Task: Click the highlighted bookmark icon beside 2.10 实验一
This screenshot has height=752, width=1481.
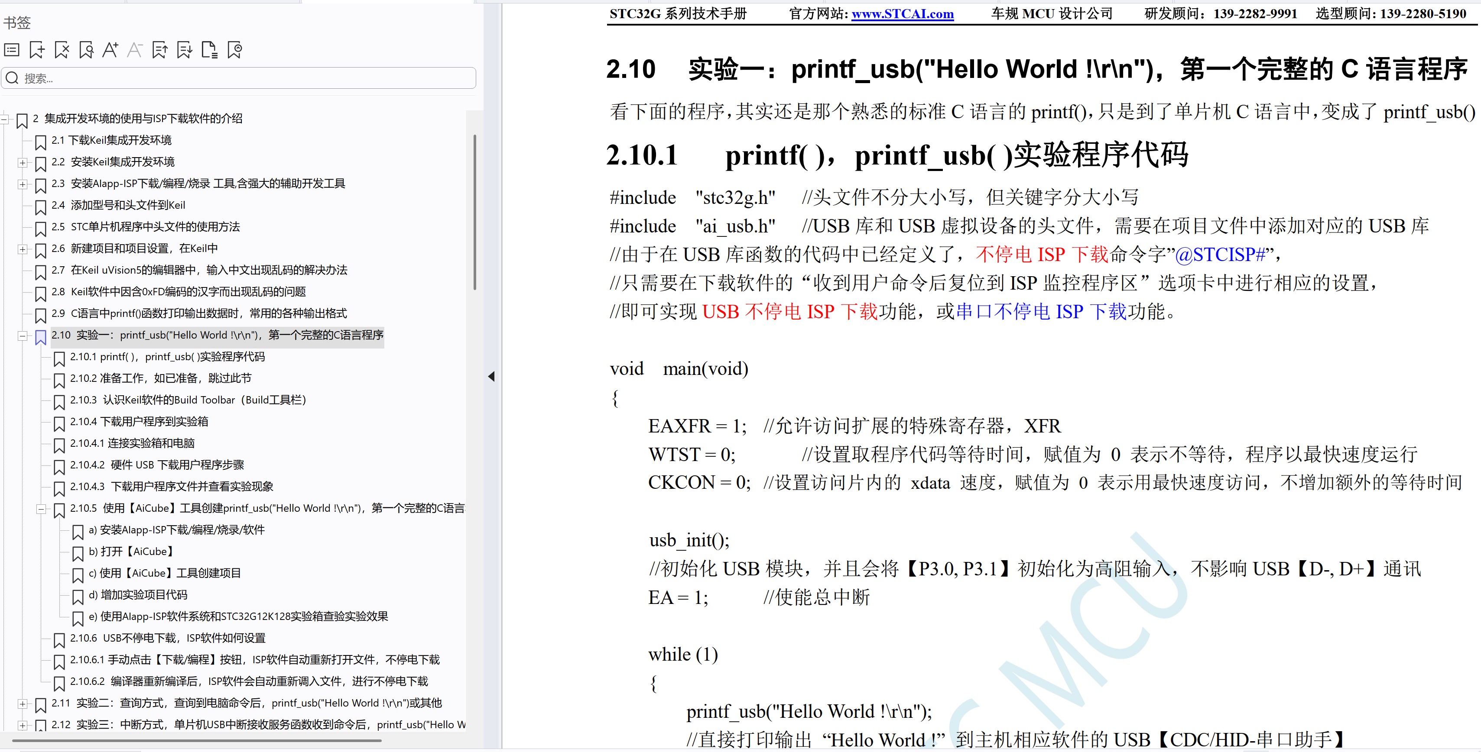Action: [x=40, y=337]
